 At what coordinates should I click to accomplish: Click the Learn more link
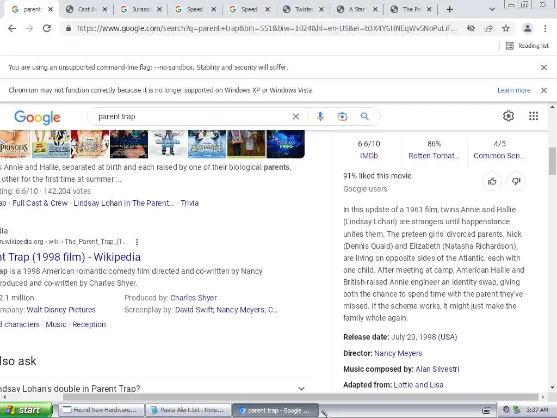click(x=513, y=90)
